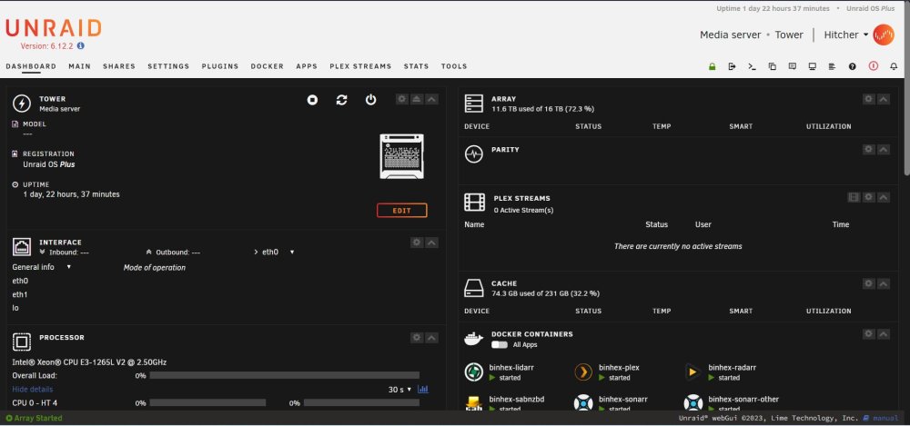Collapse the Array panel
This screenshot has height=426, width=910.
[x=884, y=99]
